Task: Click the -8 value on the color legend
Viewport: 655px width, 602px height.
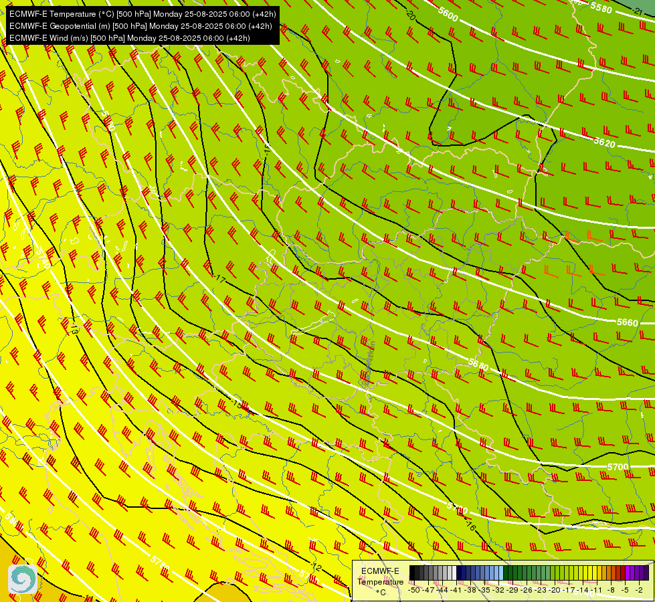Action: click(x=612, y=590)
